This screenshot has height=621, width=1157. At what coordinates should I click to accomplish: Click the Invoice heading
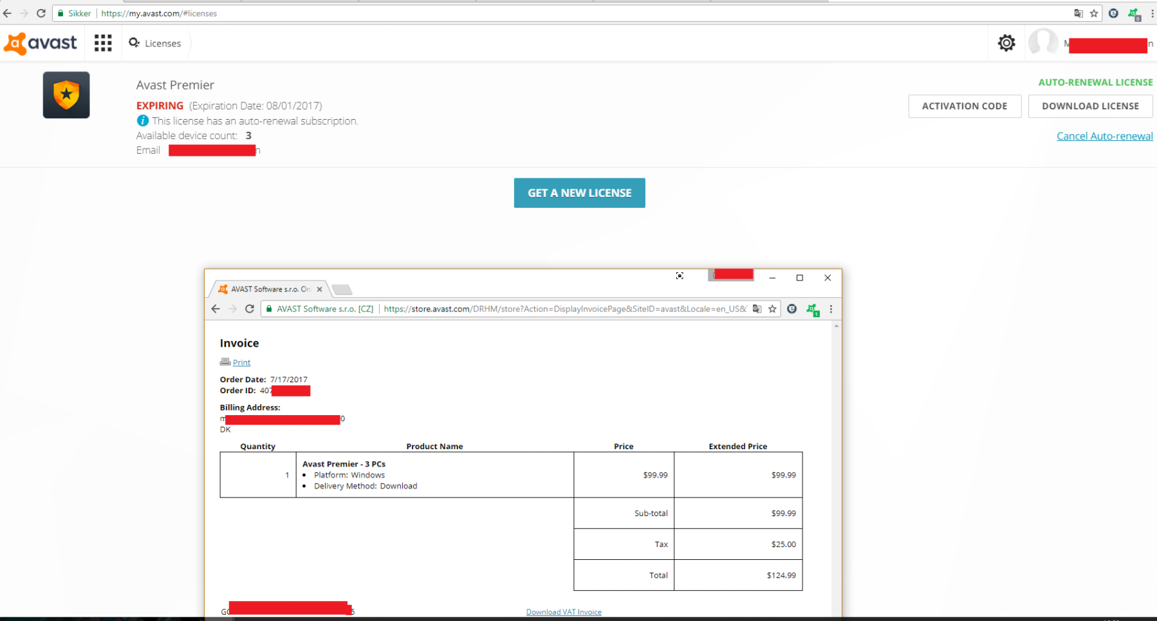pos(239,343)
